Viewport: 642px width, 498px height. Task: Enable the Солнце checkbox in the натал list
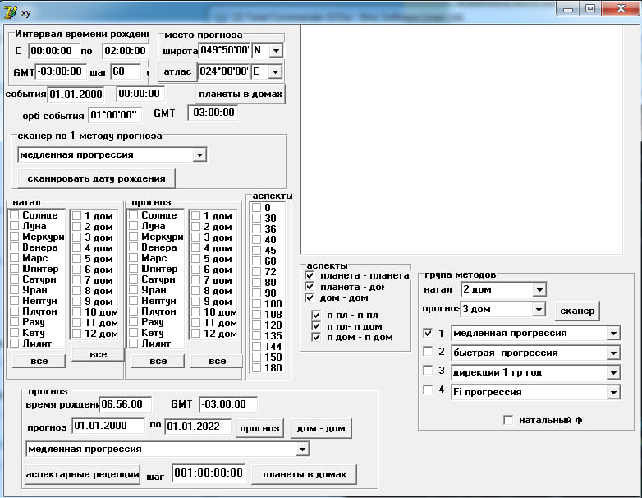[15, 215]
